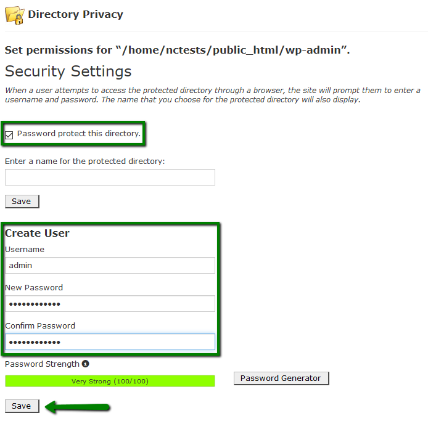The height and width of the screenshot is (421, 428).
Task: Click the Username field containing admin
Action: tap(110, 265)
